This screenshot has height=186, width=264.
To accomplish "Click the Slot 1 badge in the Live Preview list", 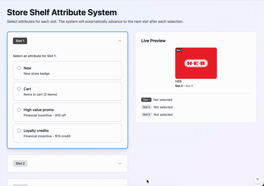I will [146, 100].
